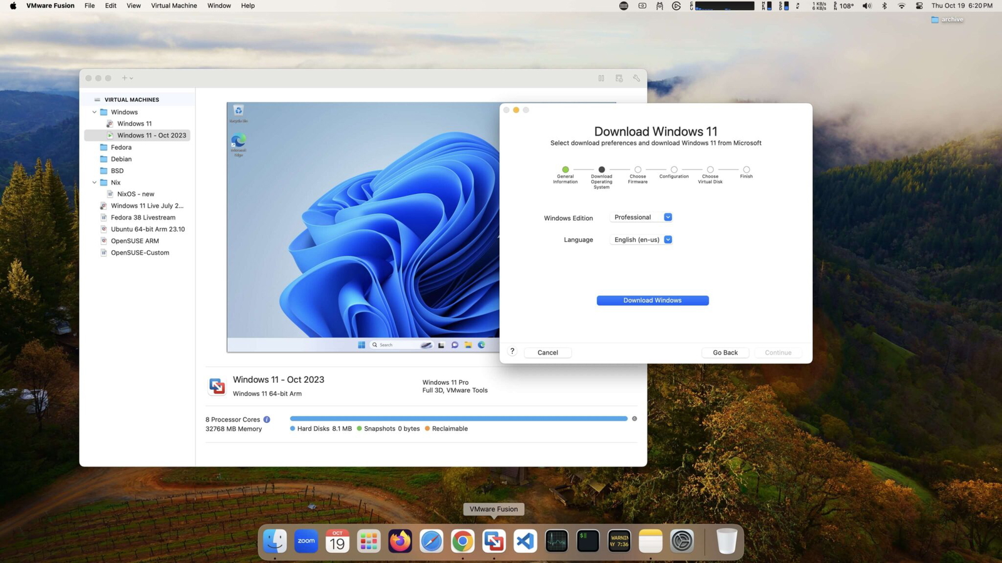Click the Download Windows button
Viewport: 1002px width, 563px height.
tap(652, 300)
